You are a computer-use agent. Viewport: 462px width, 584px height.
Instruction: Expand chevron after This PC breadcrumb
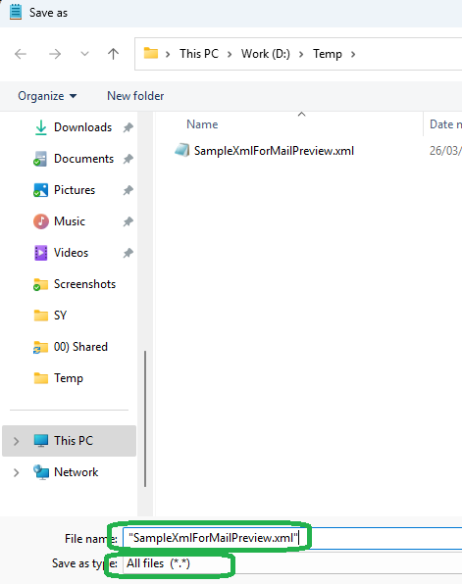[x=230, y=54]
